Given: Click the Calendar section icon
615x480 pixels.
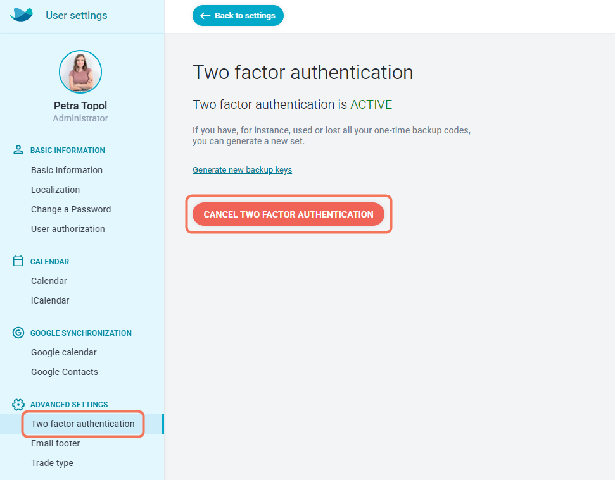Looking at the screenshot, I should (x=18, y=261).
